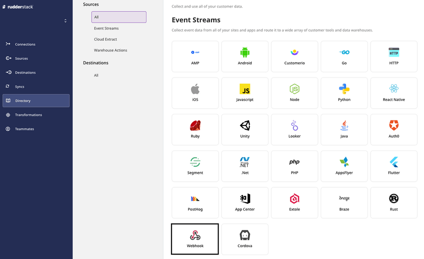Select the Auth0 source icon

[394, 129]
